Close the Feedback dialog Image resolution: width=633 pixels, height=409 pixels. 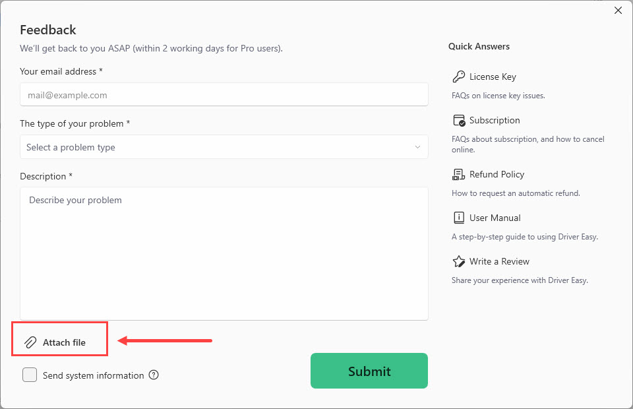click(x=618, y=11)
